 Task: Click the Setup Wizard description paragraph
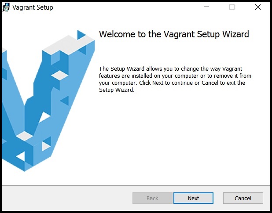[175, 79]
